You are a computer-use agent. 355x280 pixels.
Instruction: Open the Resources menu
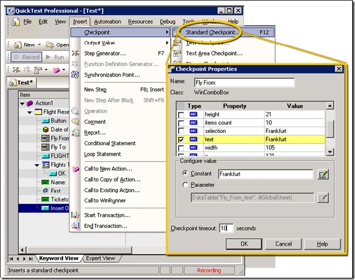[140, 22]
